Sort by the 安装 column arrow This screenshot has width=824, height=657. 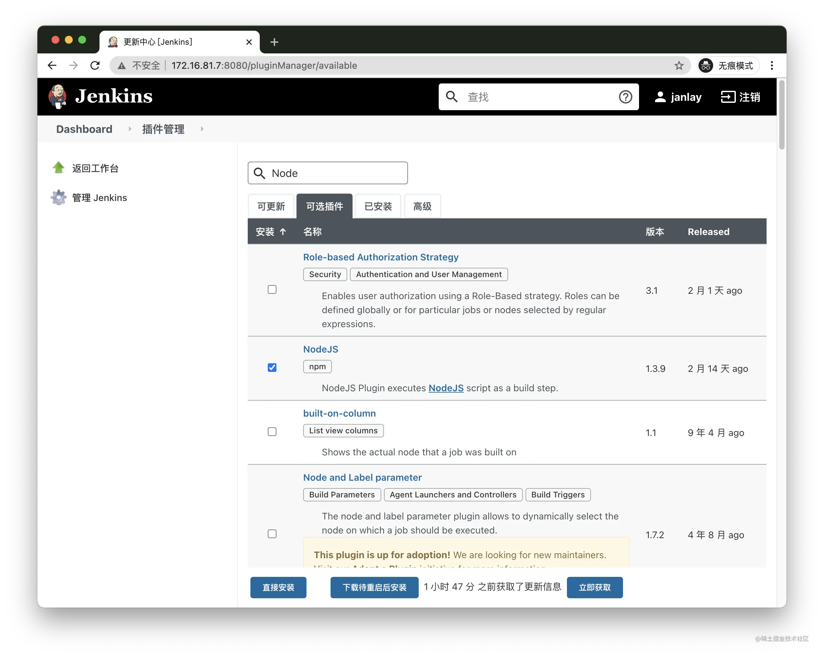tap(283, 232)
